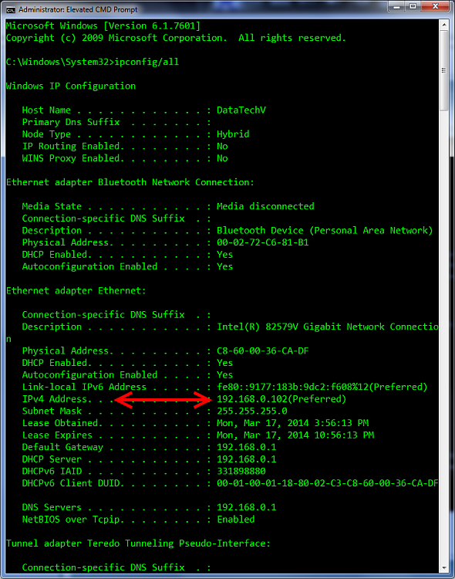Click the Host Name value DataTechV

[x=241, y=110]
